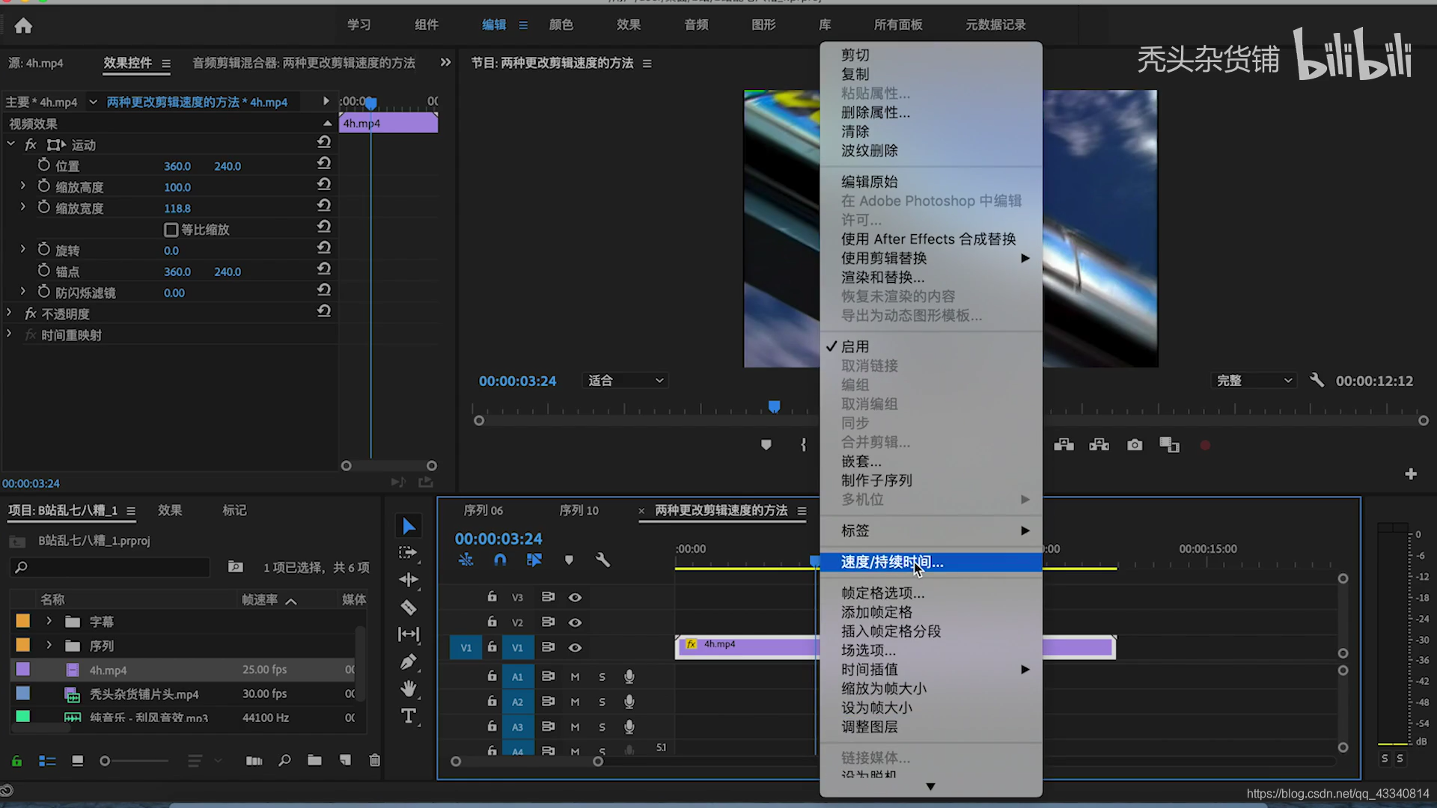Click the Home icon
Image resolution: width=1437 pixels, height=808 pixels.
[23, 26]
